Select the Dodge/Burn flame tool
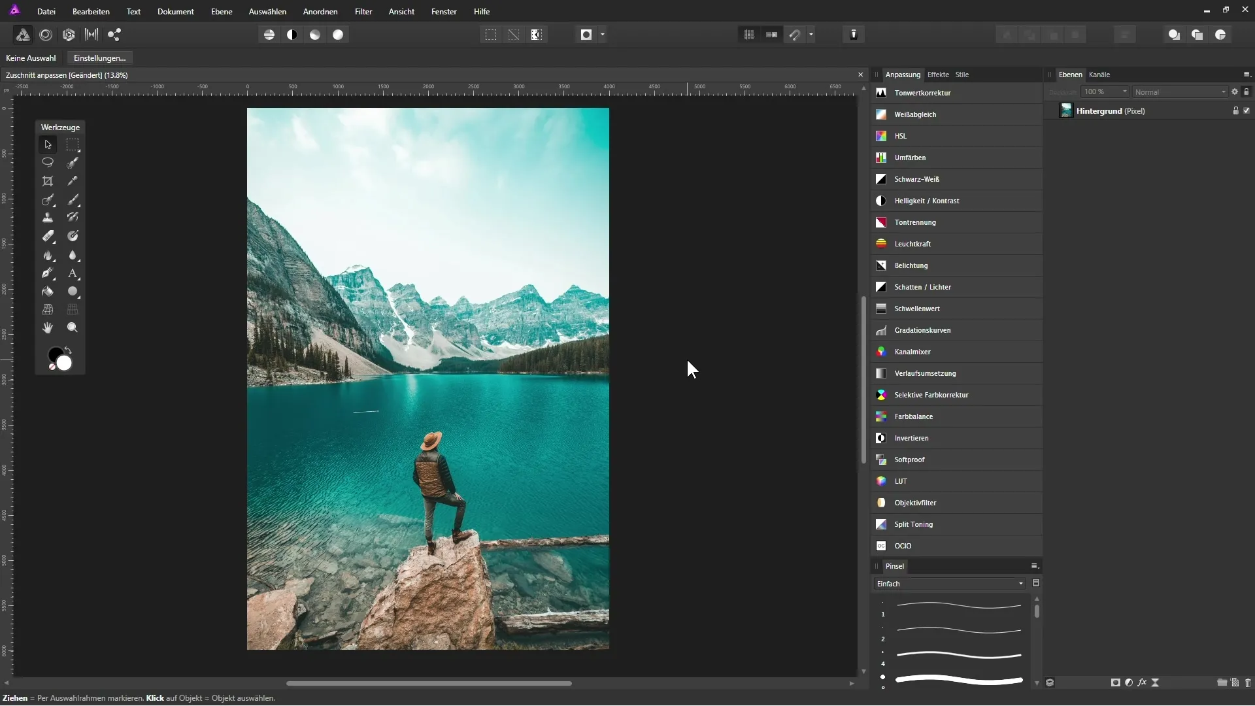The width and height of the screenshot is (1255, 706). (48, 255)
